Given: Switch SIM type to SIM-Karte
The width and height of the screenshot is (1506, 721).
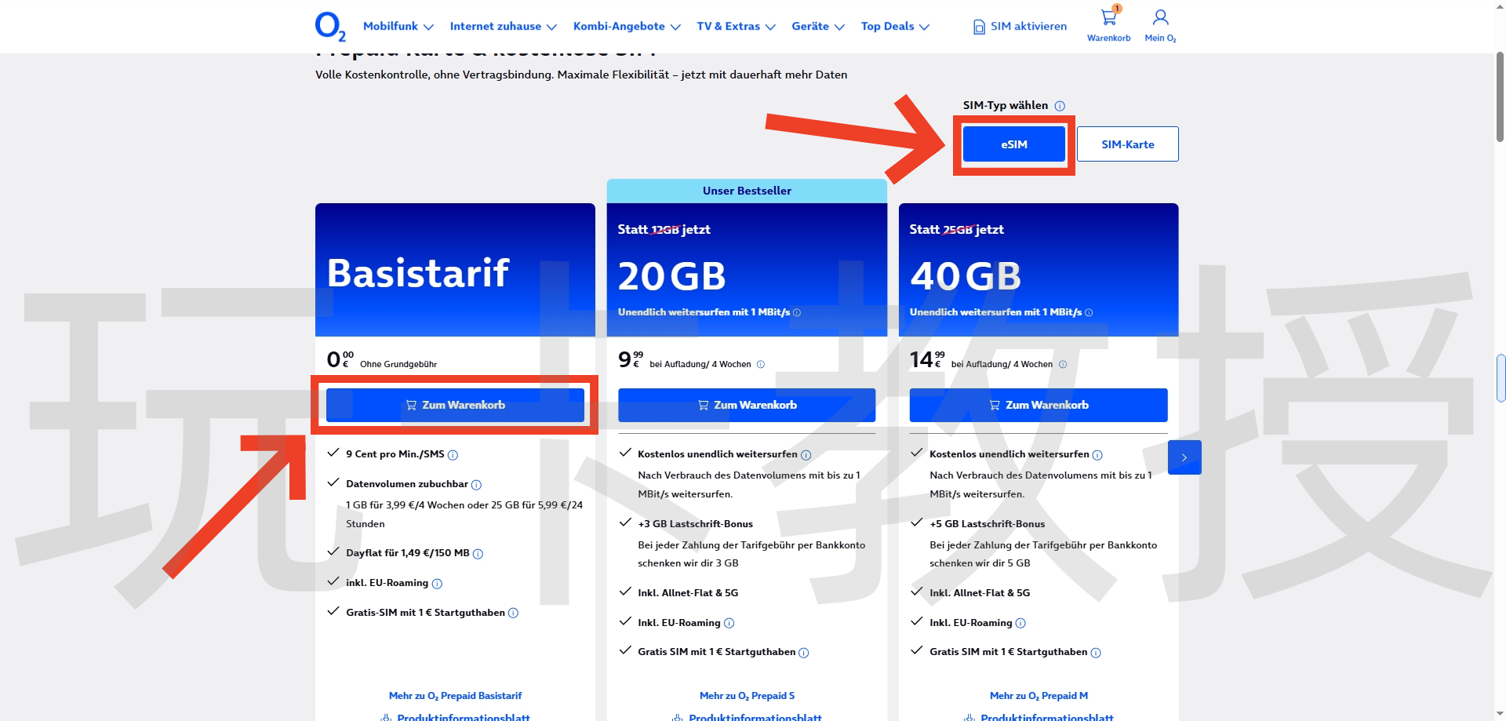Looking at the screenshot, I should (1127, 144).
